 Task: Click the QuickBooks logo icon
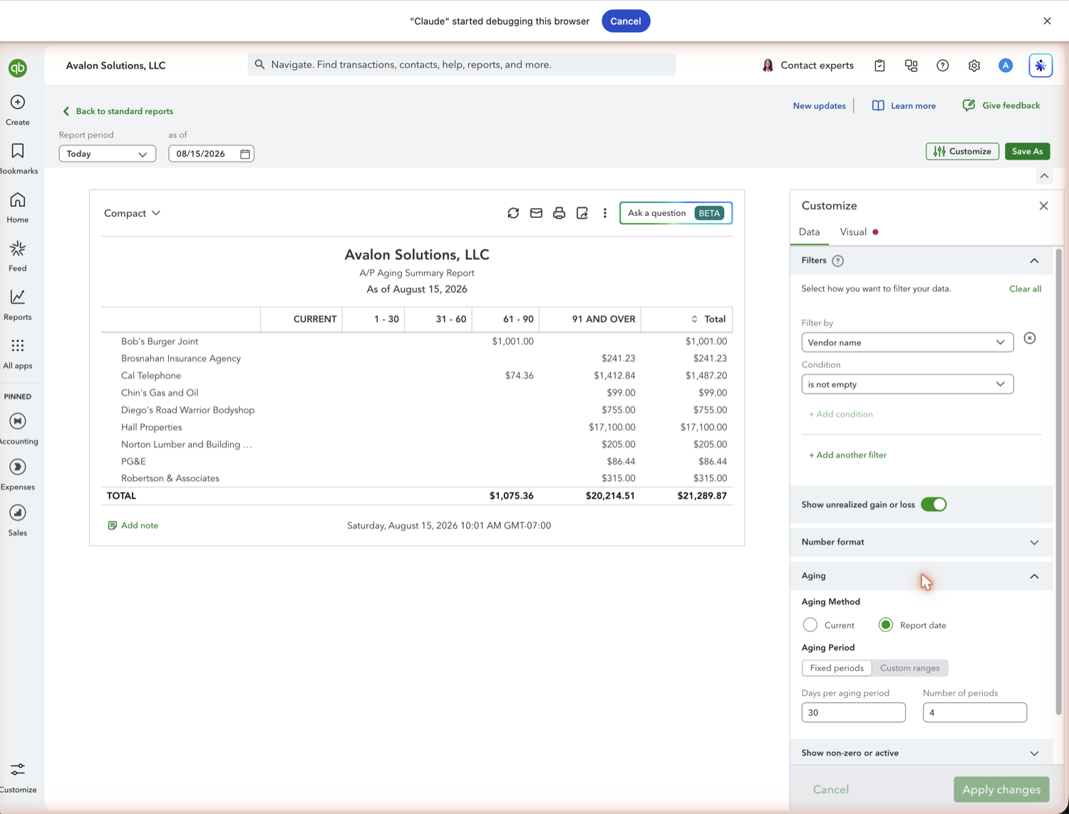click(x=18, y=68)
